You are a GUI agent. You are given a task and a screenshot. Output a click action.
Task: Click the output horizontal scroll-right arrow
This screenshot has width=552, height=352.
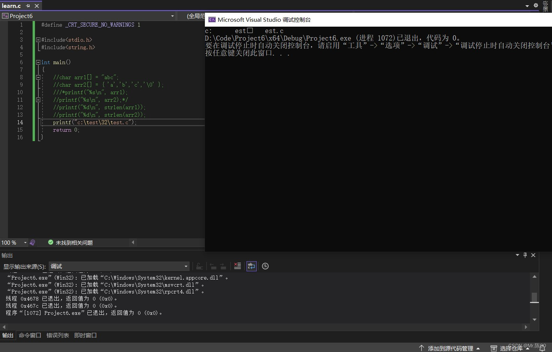point(526,327)
